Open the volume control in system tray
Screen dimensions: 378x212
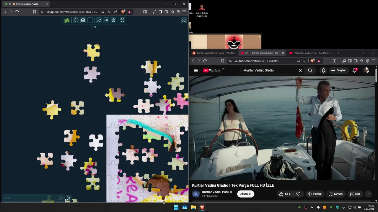(x=354, y=207)
